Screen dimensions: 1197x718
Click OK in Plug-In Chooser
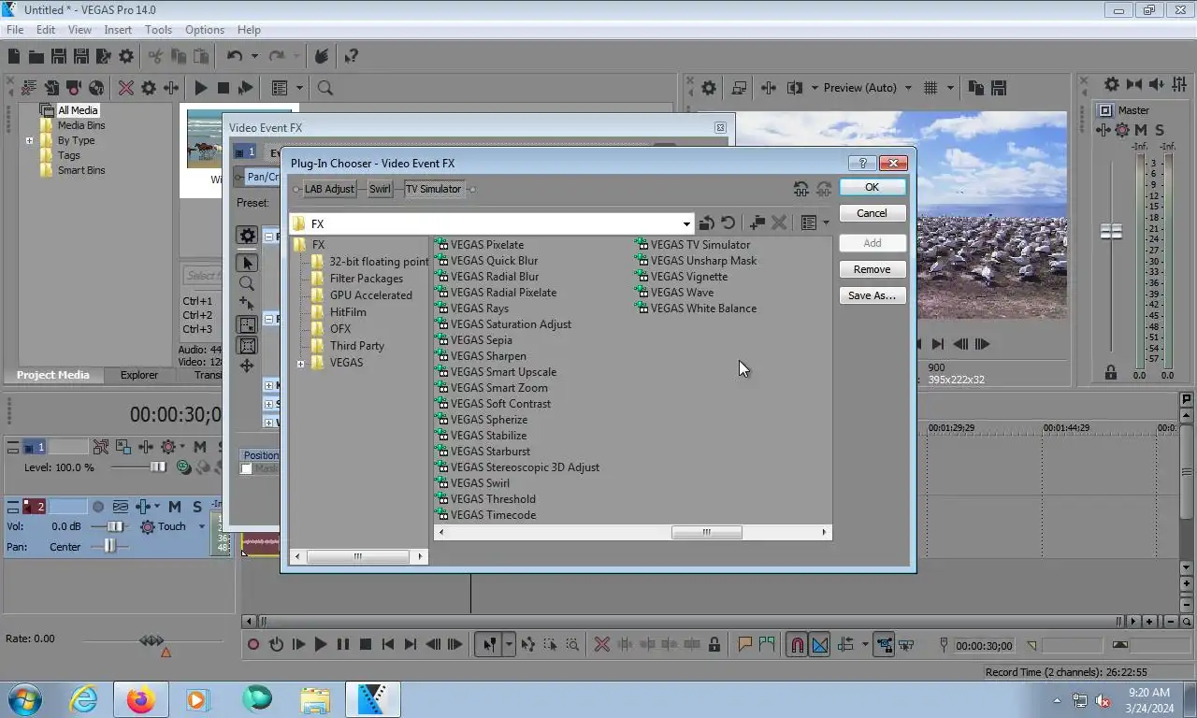[x=872, y=187]
